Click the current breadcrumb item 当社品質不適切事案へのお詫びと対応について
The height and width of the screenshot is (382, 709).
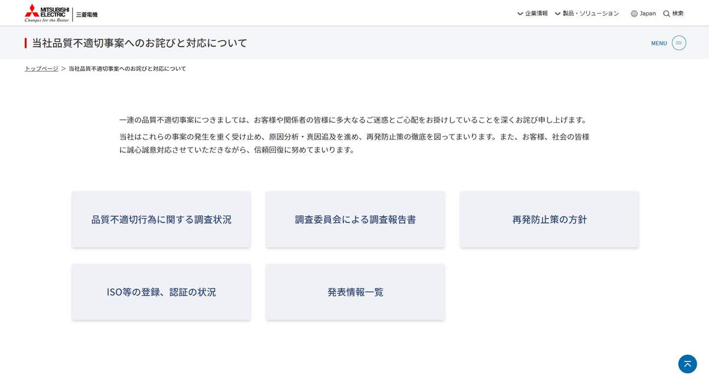tap(126, 68)
